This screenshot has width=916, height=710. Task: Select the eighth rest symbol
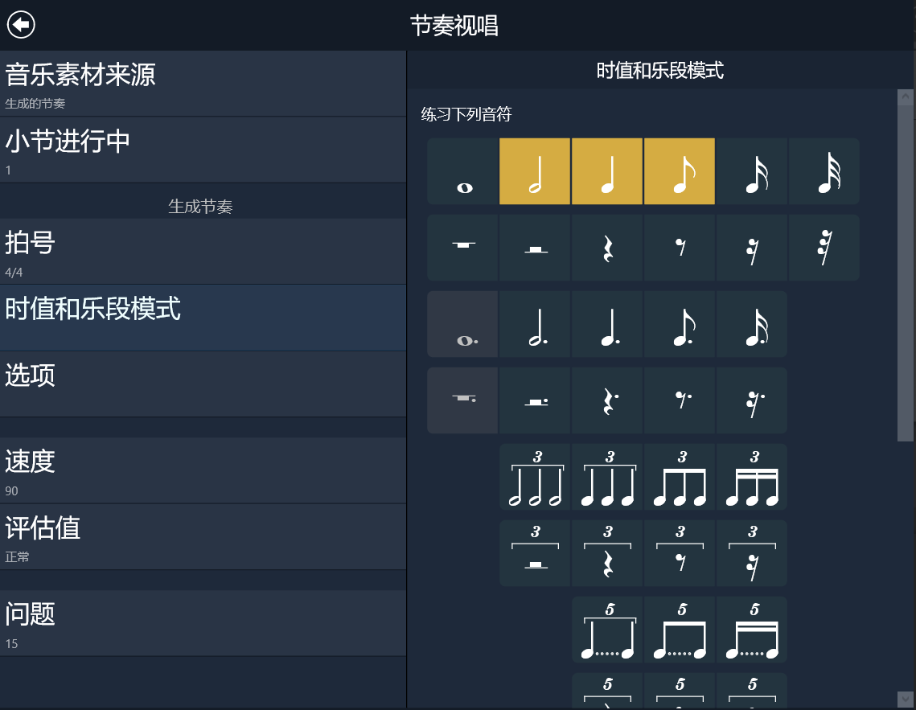click(x=680, y=248)
